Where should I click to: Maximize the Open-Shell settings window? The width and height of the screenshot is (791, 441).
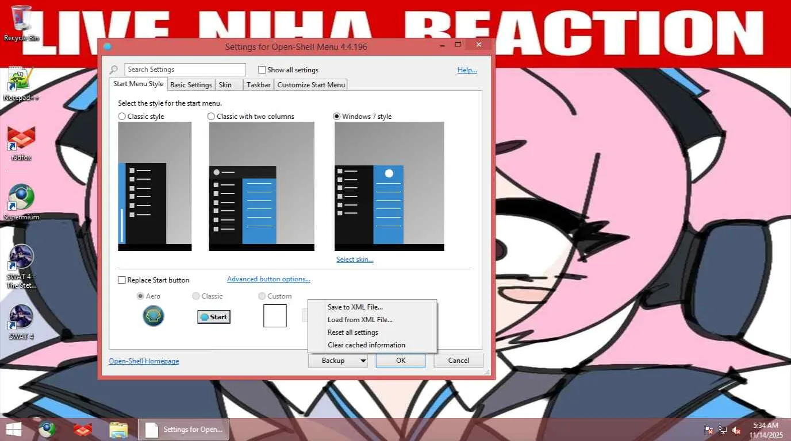click(458, 44)
